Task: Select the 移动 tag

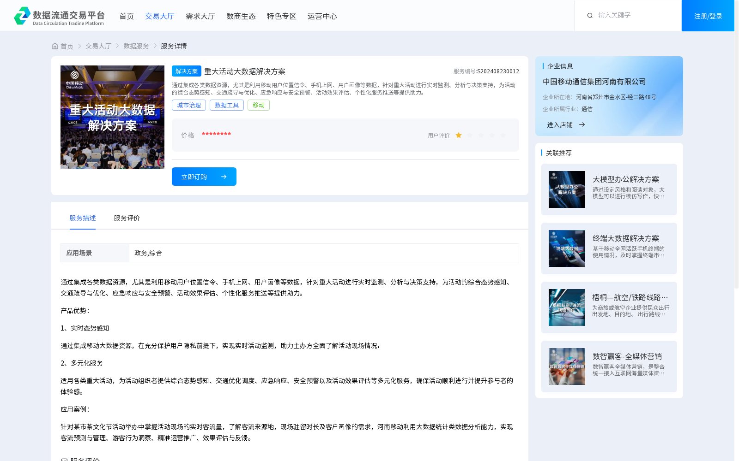Action: pyautogui.click(x=259, y=105)
